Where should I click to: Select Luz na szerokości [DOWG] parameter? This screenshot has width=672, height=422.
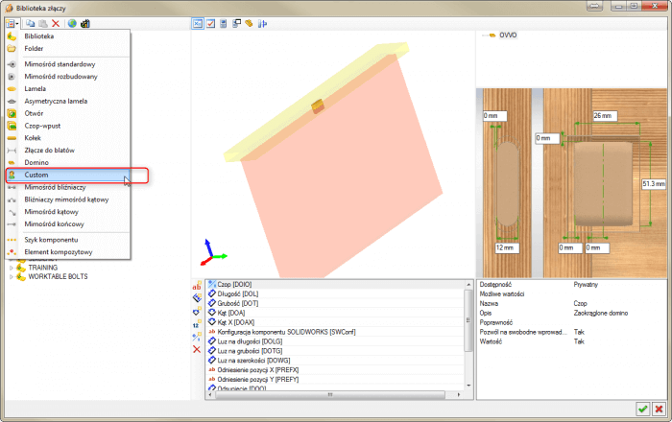[x=336, y=361]
